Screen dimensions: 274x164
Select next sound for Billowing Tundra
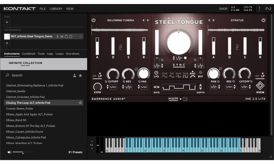(148, 20)
